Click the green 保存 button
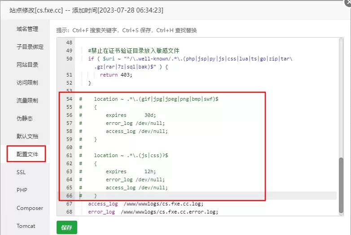 pyautogui.click(x=67, y=227)
